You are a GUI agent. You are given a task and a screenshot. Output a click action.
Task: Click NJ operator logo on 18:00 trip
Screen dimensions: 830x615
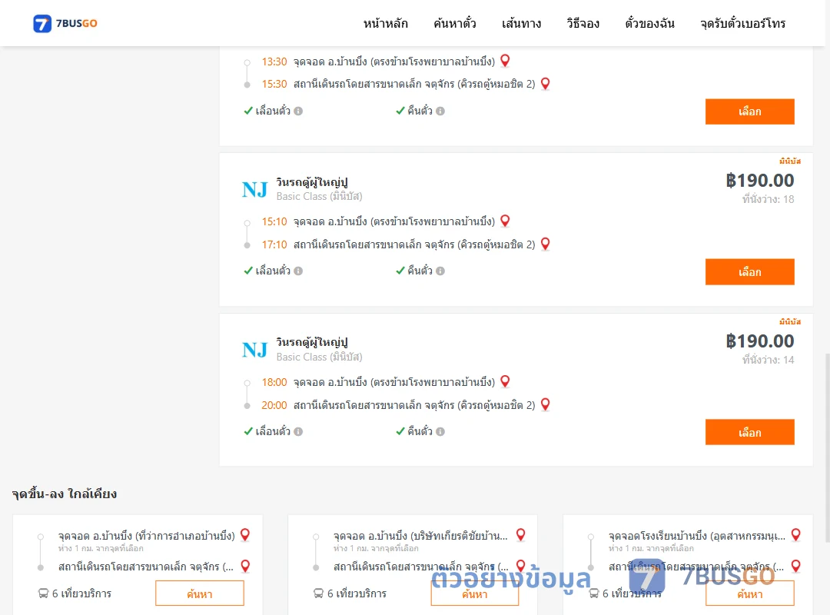pyautogui.click(x=254, y=350)
